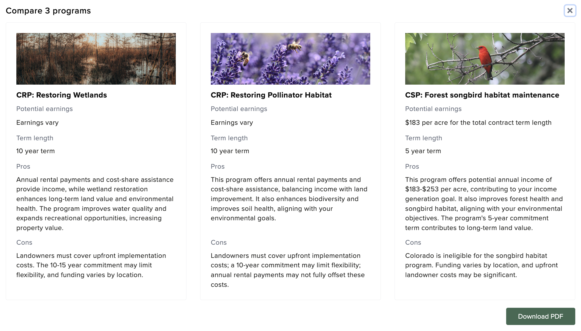This screenshot has height=331, width=581.
Task: Select Term length label on pollinator card
Action: [x=229, y=138]
